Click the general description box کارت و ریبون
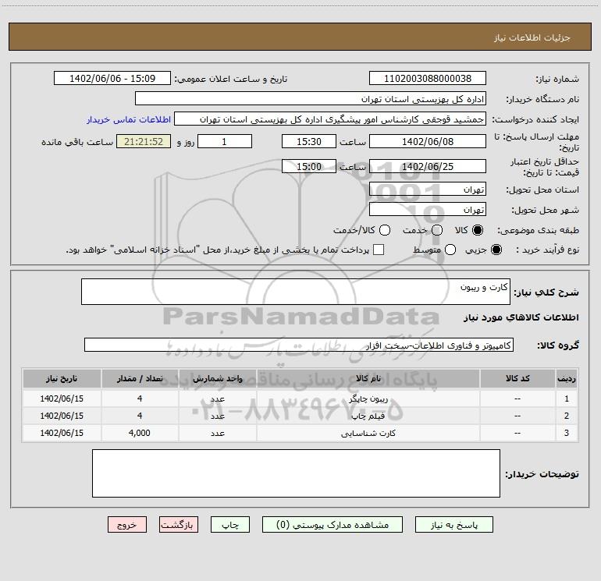Image resolution: width=601 pixels, height=581 pixels. [x=296, y=292]
